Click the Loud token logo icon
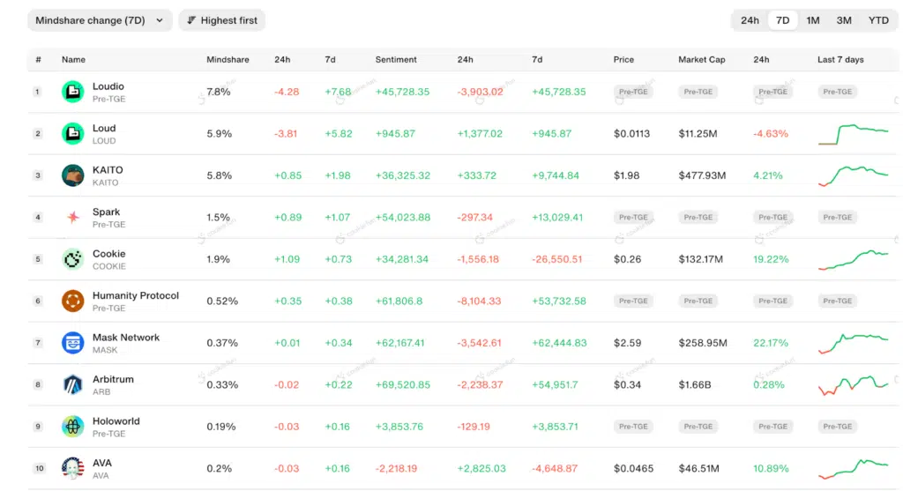 [x=72, y=133]
